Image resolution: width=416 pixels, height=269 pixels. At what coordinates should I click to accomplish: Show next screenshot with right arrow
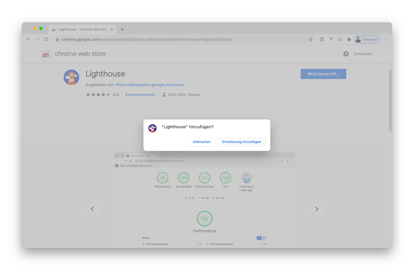pos(317,209)
